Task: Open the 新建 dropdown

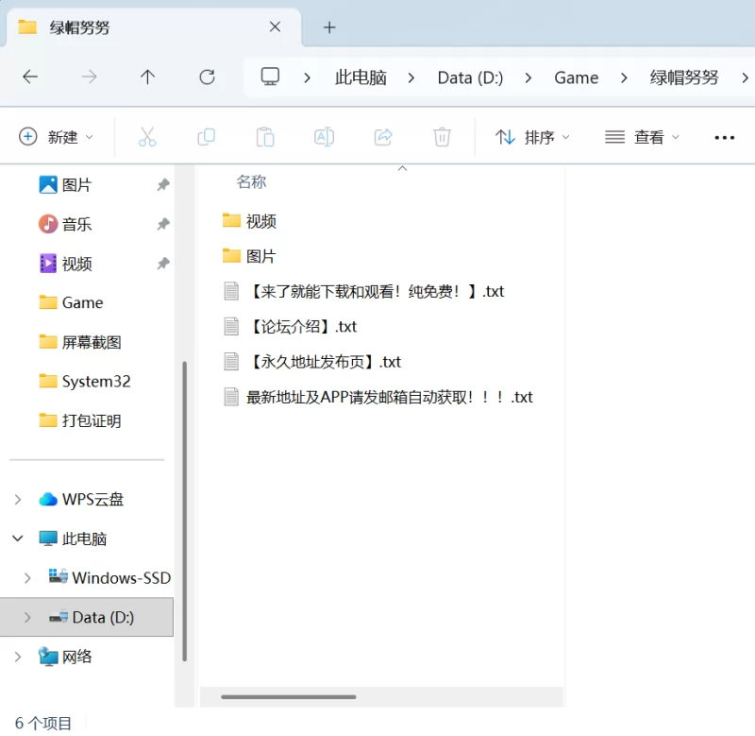Action: pyautogui.click(x=56, y=137)
